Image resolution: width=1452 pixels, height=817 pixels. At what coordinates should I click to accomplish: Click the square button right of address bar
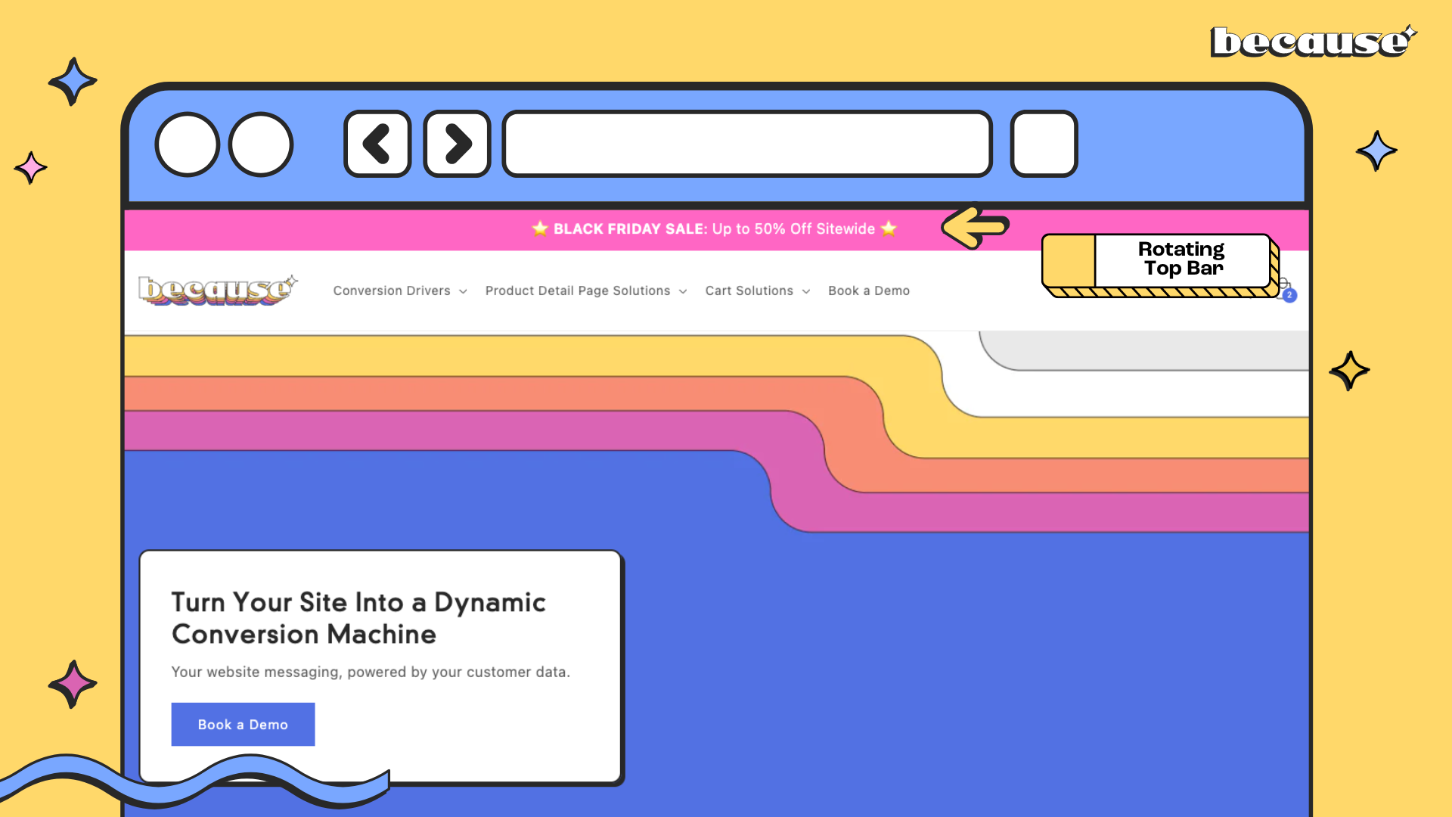[1044, 144]
